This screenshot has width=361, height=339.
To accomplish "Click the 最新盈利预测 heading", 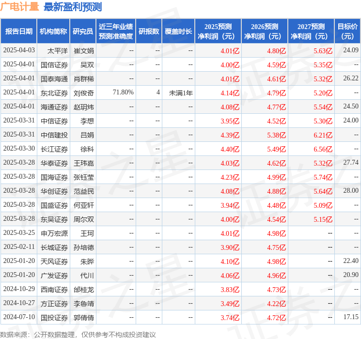I will pyautogui.click(x=73, y=7).
